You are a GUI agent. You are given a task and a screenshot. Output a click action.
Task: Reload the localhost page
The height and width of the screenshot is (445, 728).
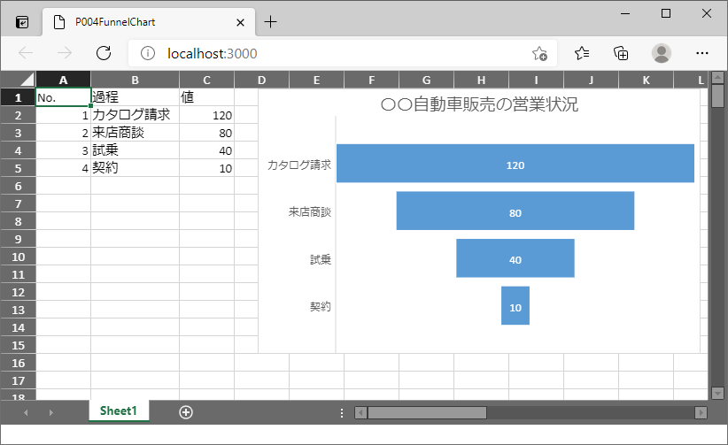[x=104, y=53]
